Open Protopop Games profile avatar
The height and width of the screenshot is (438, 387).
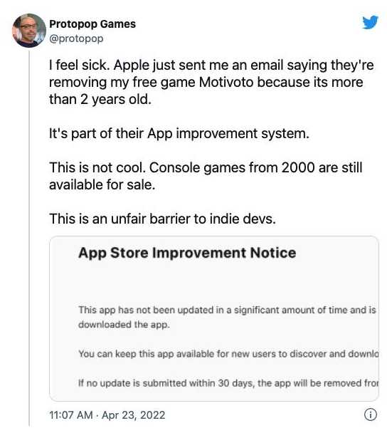[29, 31]
